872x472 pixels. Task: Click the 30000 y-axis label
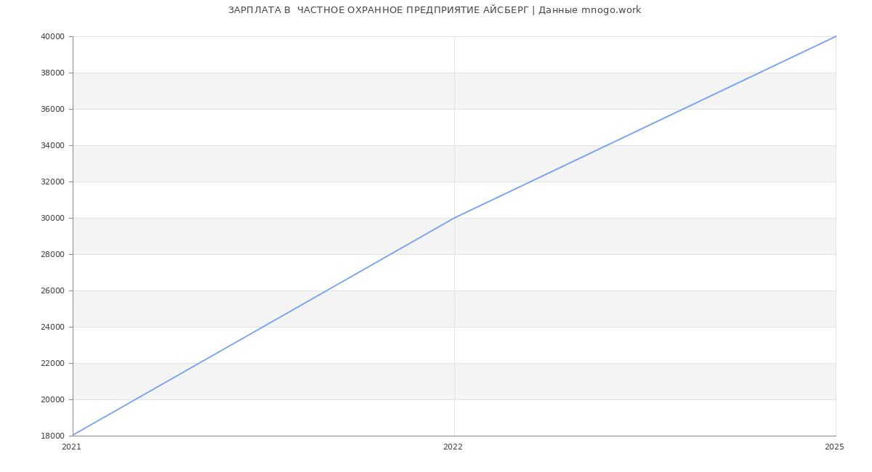coord(53,218)
